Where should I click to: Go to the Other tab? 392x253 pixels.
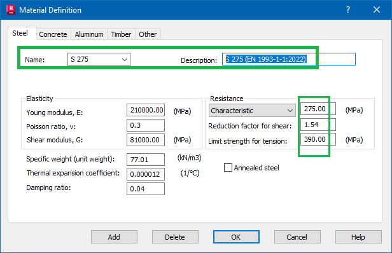tap(148, 34)
